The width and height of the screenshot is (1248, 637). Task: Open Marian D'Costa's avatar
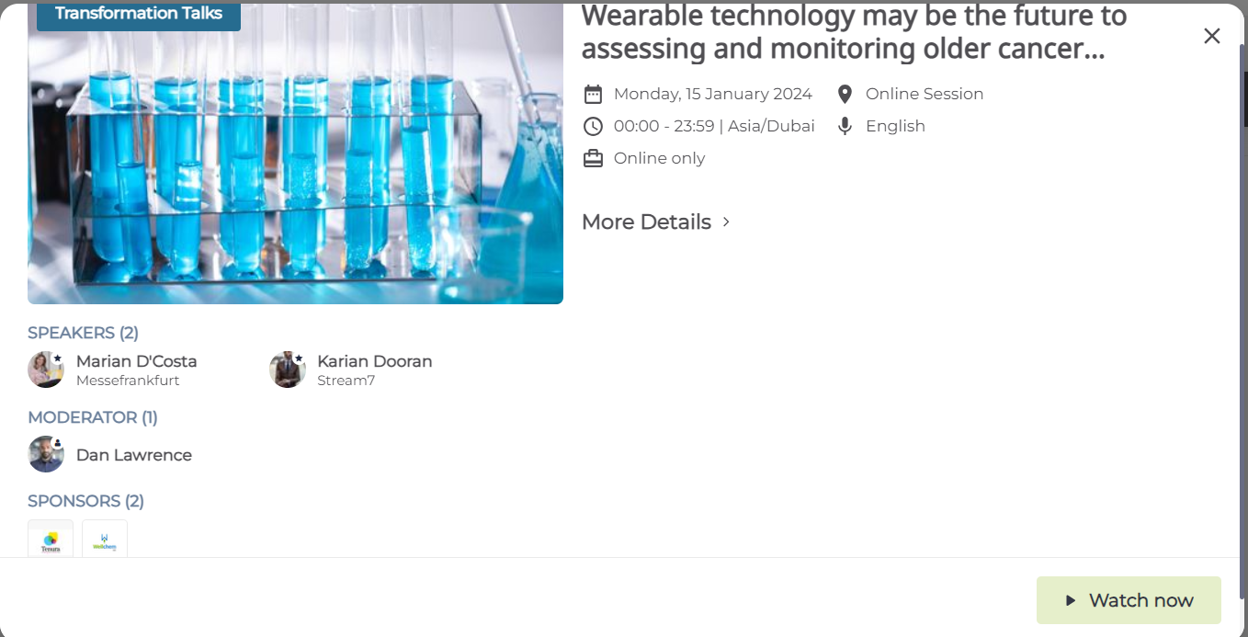[x=46, y=370]
